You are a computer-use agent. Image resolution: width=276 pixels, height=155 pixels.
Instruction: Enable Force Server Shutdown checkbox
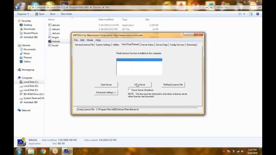point(129,90)
